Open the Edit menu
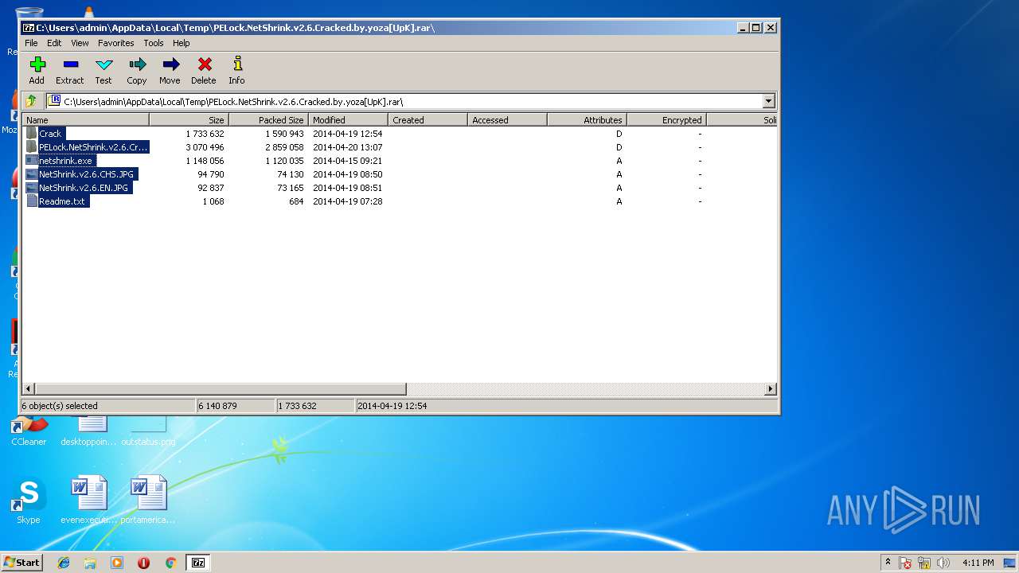The height and width of the screenshot is (573, 1019). (x=54, y=43)
